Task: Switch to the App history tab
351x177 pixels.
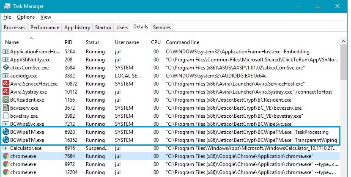Action: coord(77,28)
